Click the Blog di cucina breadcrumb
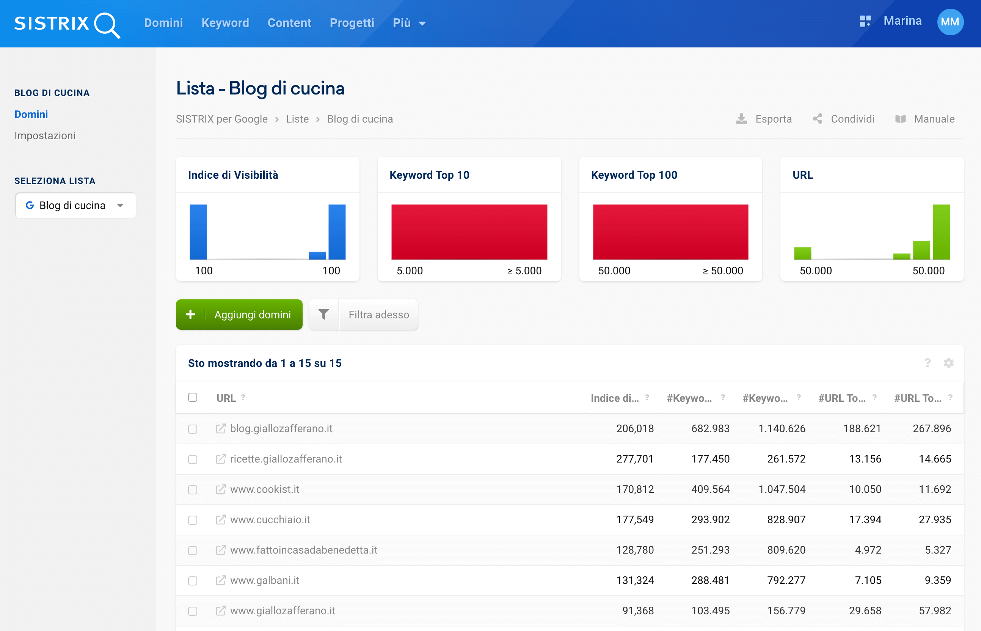This screenshot has height=631, width=981. pos(360,119)
